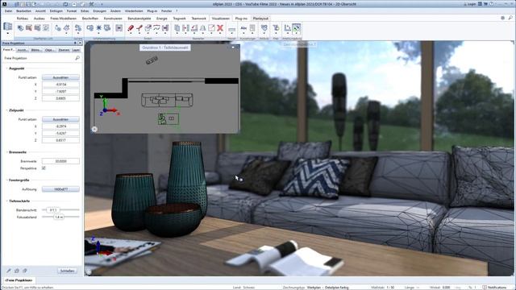Open the Ansicht menu

(x=40, y=10)
